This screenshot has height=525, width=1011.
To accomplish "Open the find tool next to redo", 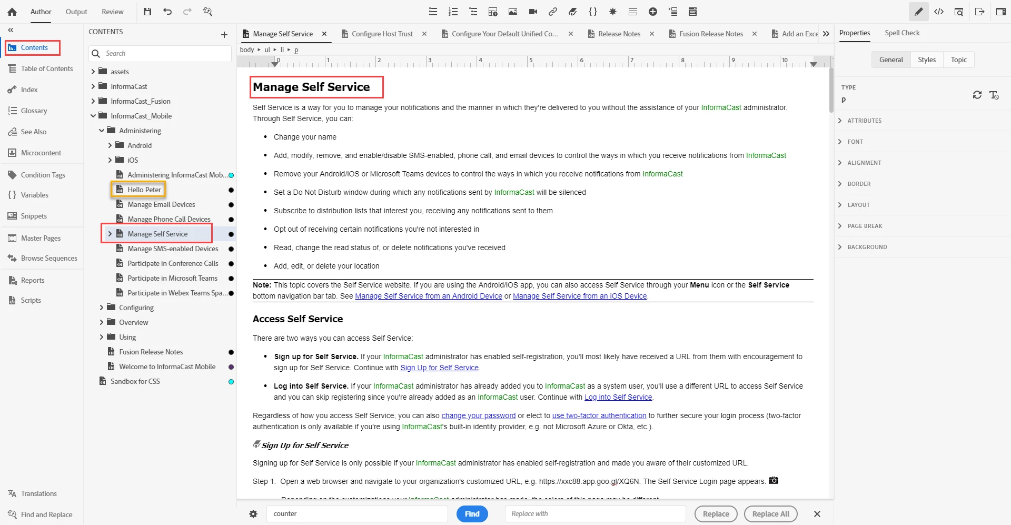I will pyautogui.click(x=207, y=12).
